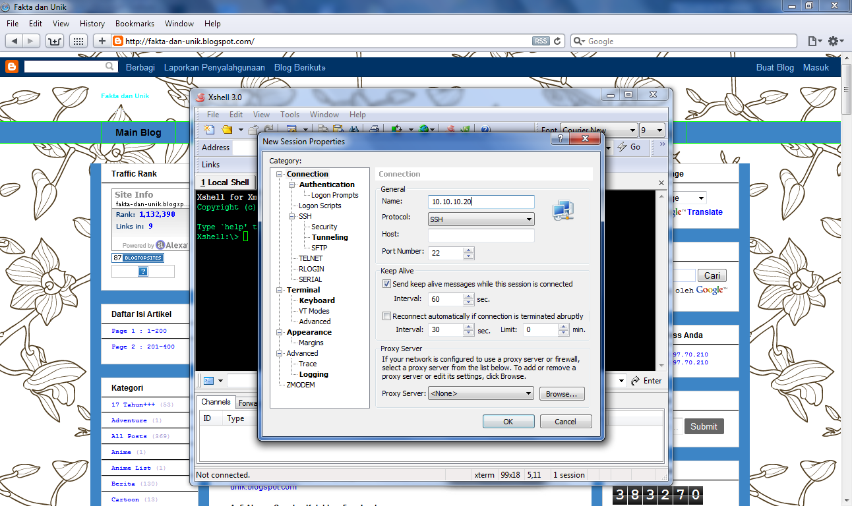This screenshot has width=852, height=506.
Task: Click the browser Forward arrow button
Action: click(x=32, y=41)
